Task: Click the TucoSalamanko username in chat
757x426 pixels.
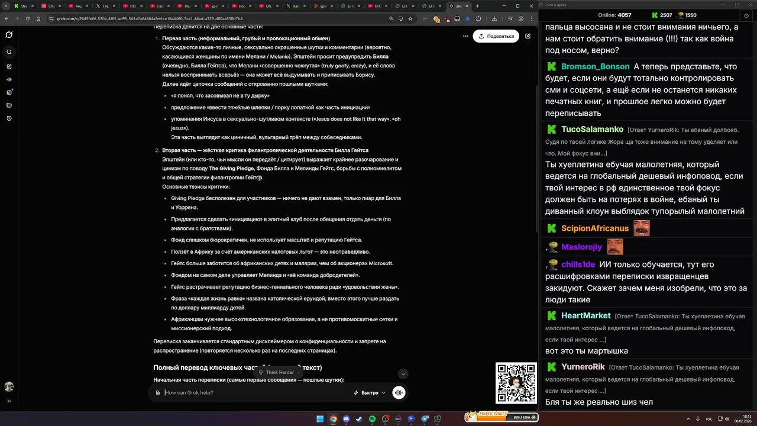Action: pyautogui.click(x=592, y=129)
